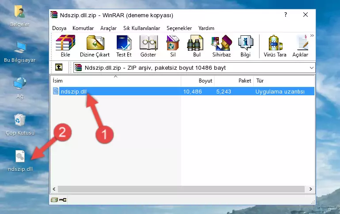340x214 pixels.
Task: Click the 5,243 packed size value
Action: 224,91
